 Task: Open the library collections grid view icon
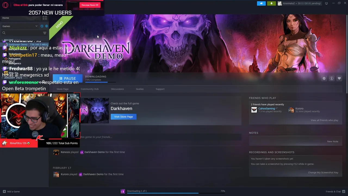45,18
